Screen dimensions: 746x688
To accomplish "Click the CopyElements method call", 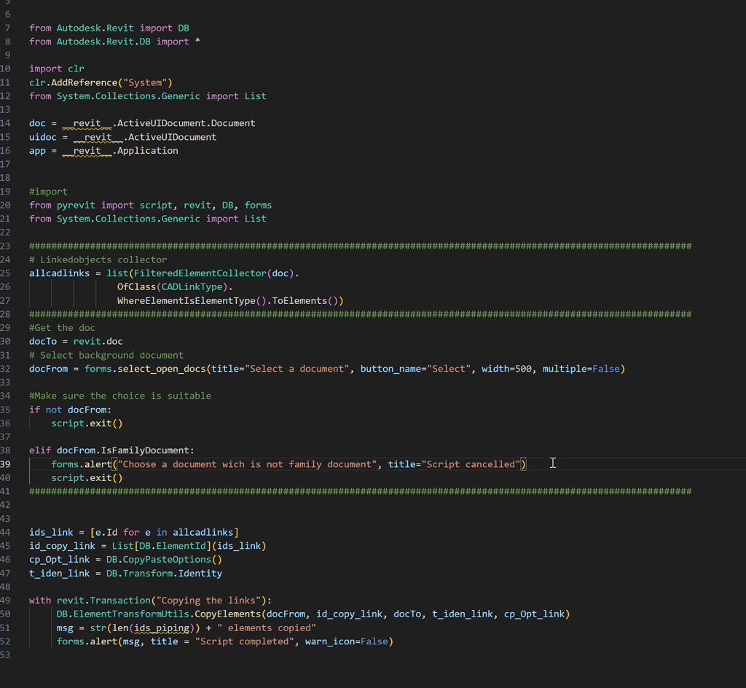I will (230, 614).
